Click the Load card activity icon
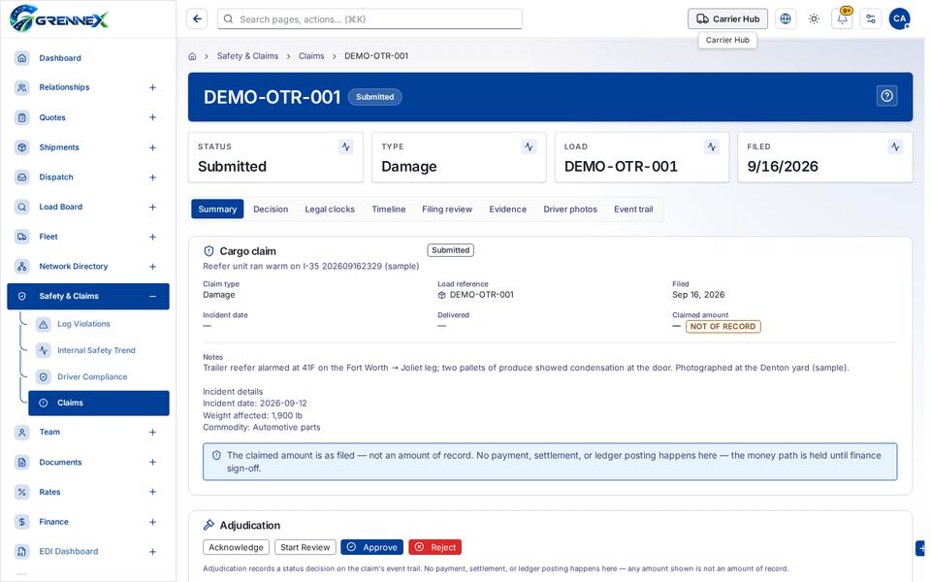This screenshot has width=931, height=582. (x=711, y=146)
